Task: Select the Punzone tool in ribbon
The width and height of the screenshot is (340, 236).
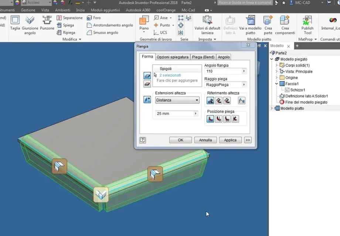Action: click(47, 22)
